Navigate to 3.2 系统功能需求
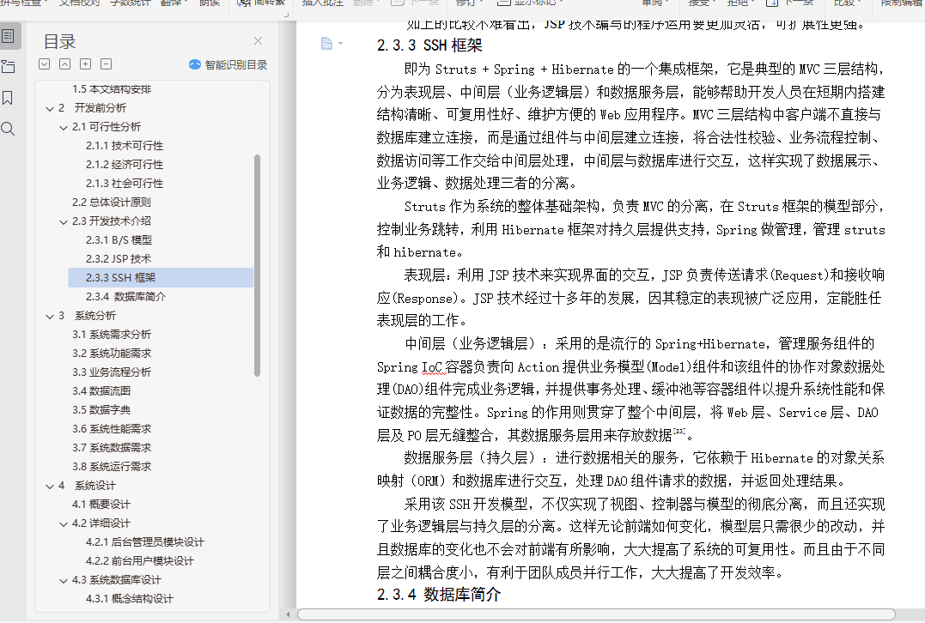The image size is (925, 623). (112, 353)
